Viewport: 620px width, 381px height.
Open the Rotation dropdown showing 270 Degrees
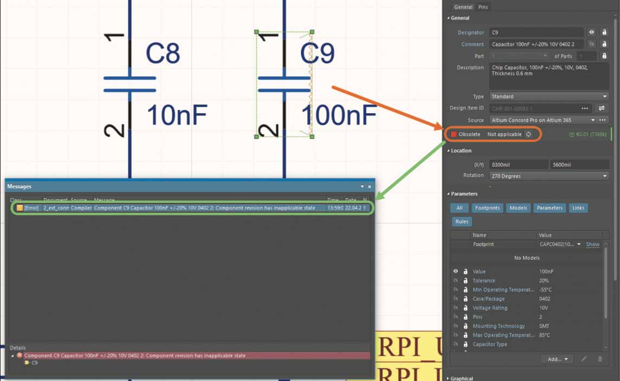click(x=549, y=176)
